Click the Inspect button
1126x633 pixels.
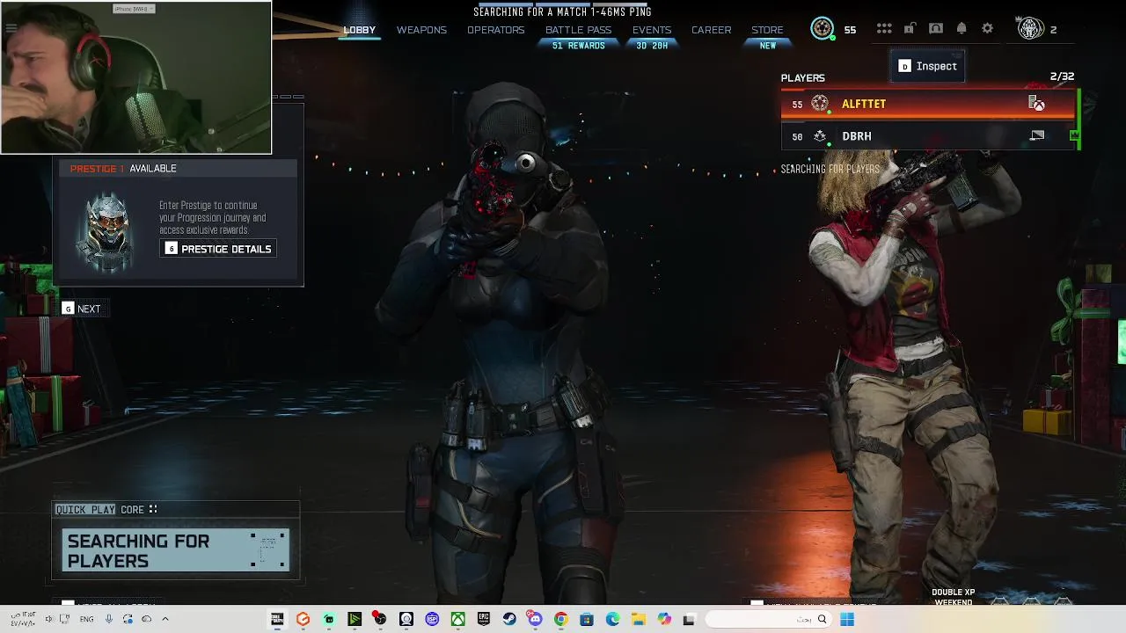point(927,66)
